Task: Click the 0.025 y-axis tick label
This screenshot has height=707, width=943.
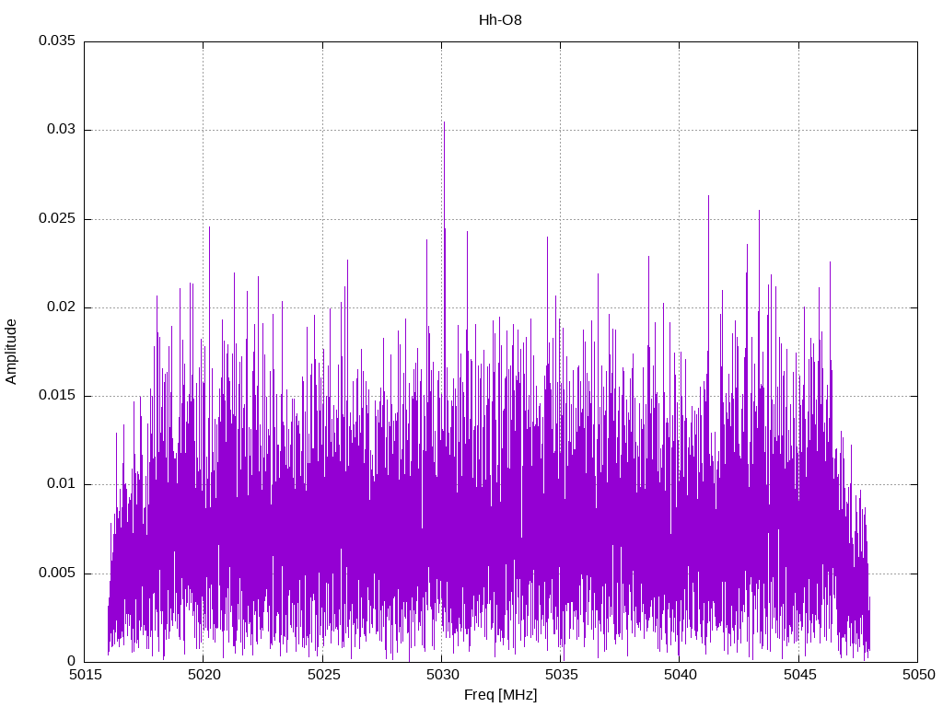Action: coord(56,219)
